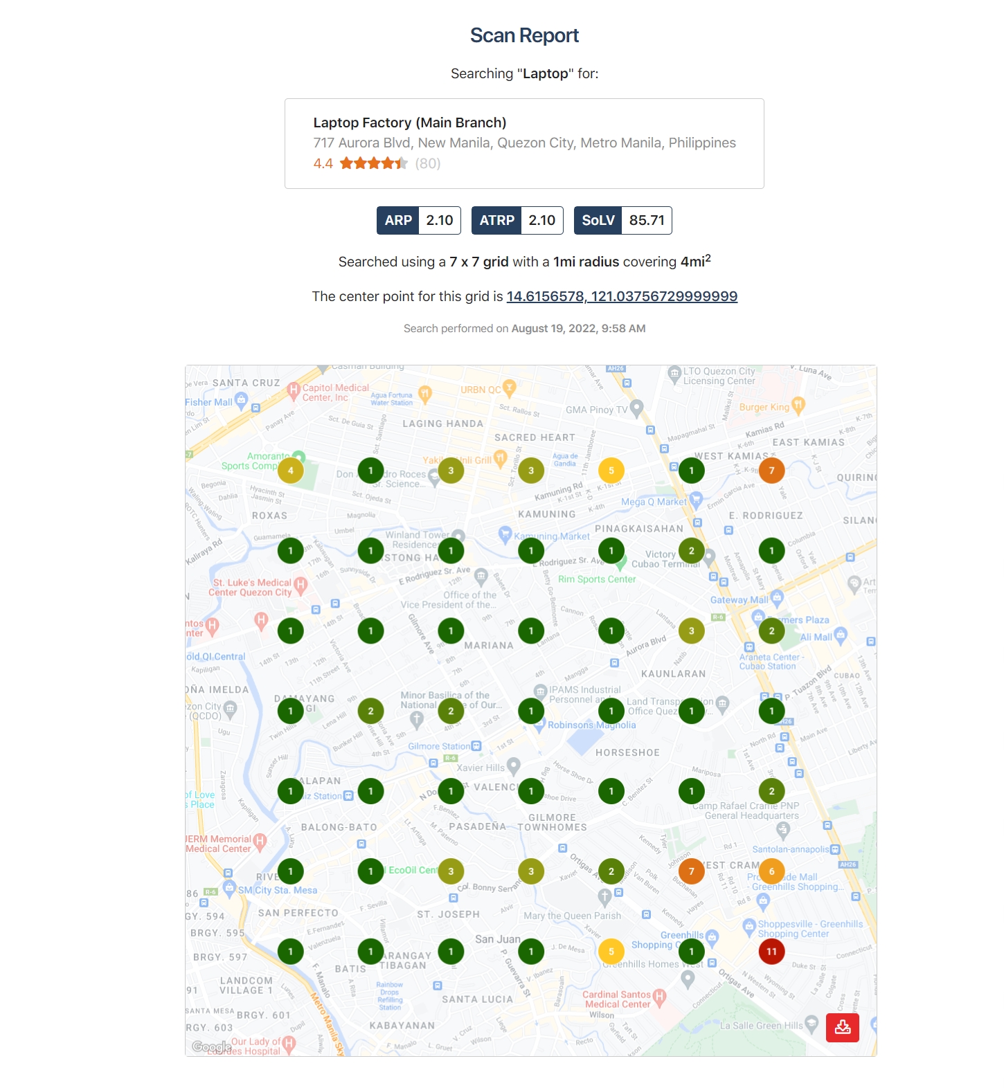Click the 717 Aurora Blvd address text

click(x=524, y=143)
